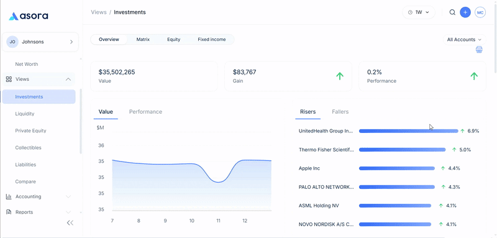Click the printer icon
The height and width of the screenshot is (238, 497).
479,50
